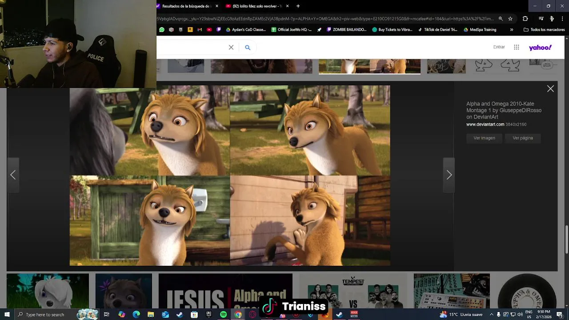The width and height of the screenshot is (569, 320).
Task: Open the Official JoeWo HQ bookmark
Action: pos(291,30)
